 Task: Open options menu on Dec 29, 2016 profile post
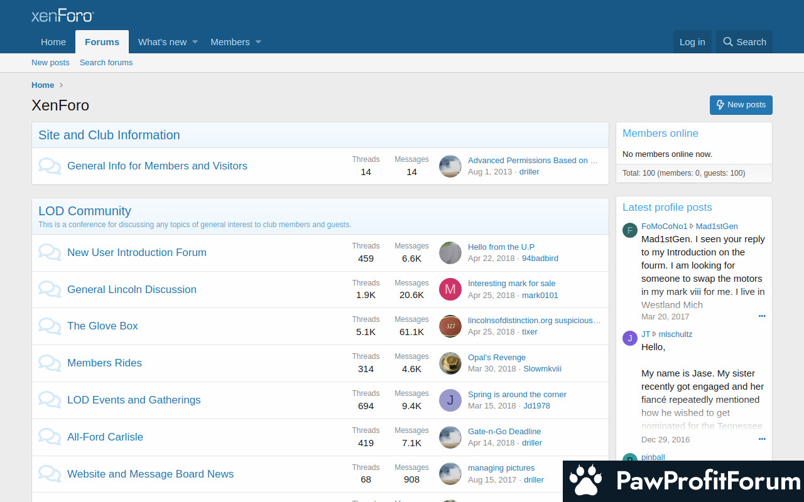click(762, 439)
